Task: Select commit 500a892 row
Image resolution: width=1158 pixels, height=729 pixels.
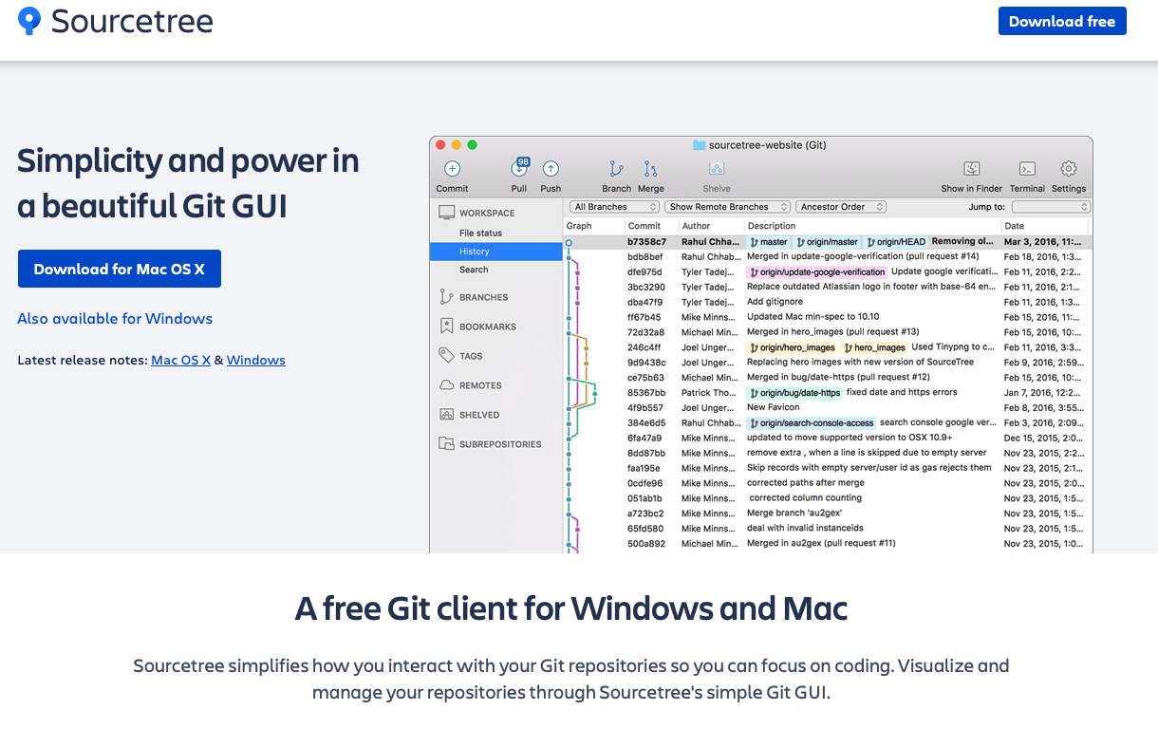Action: click(828, 543)
